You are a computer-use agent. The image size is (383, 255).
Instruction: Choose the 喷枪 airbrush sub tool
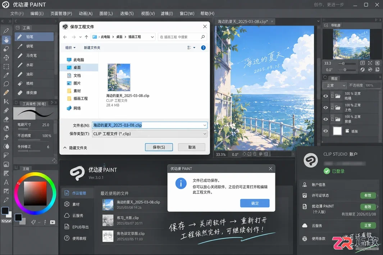click(34, 83)
